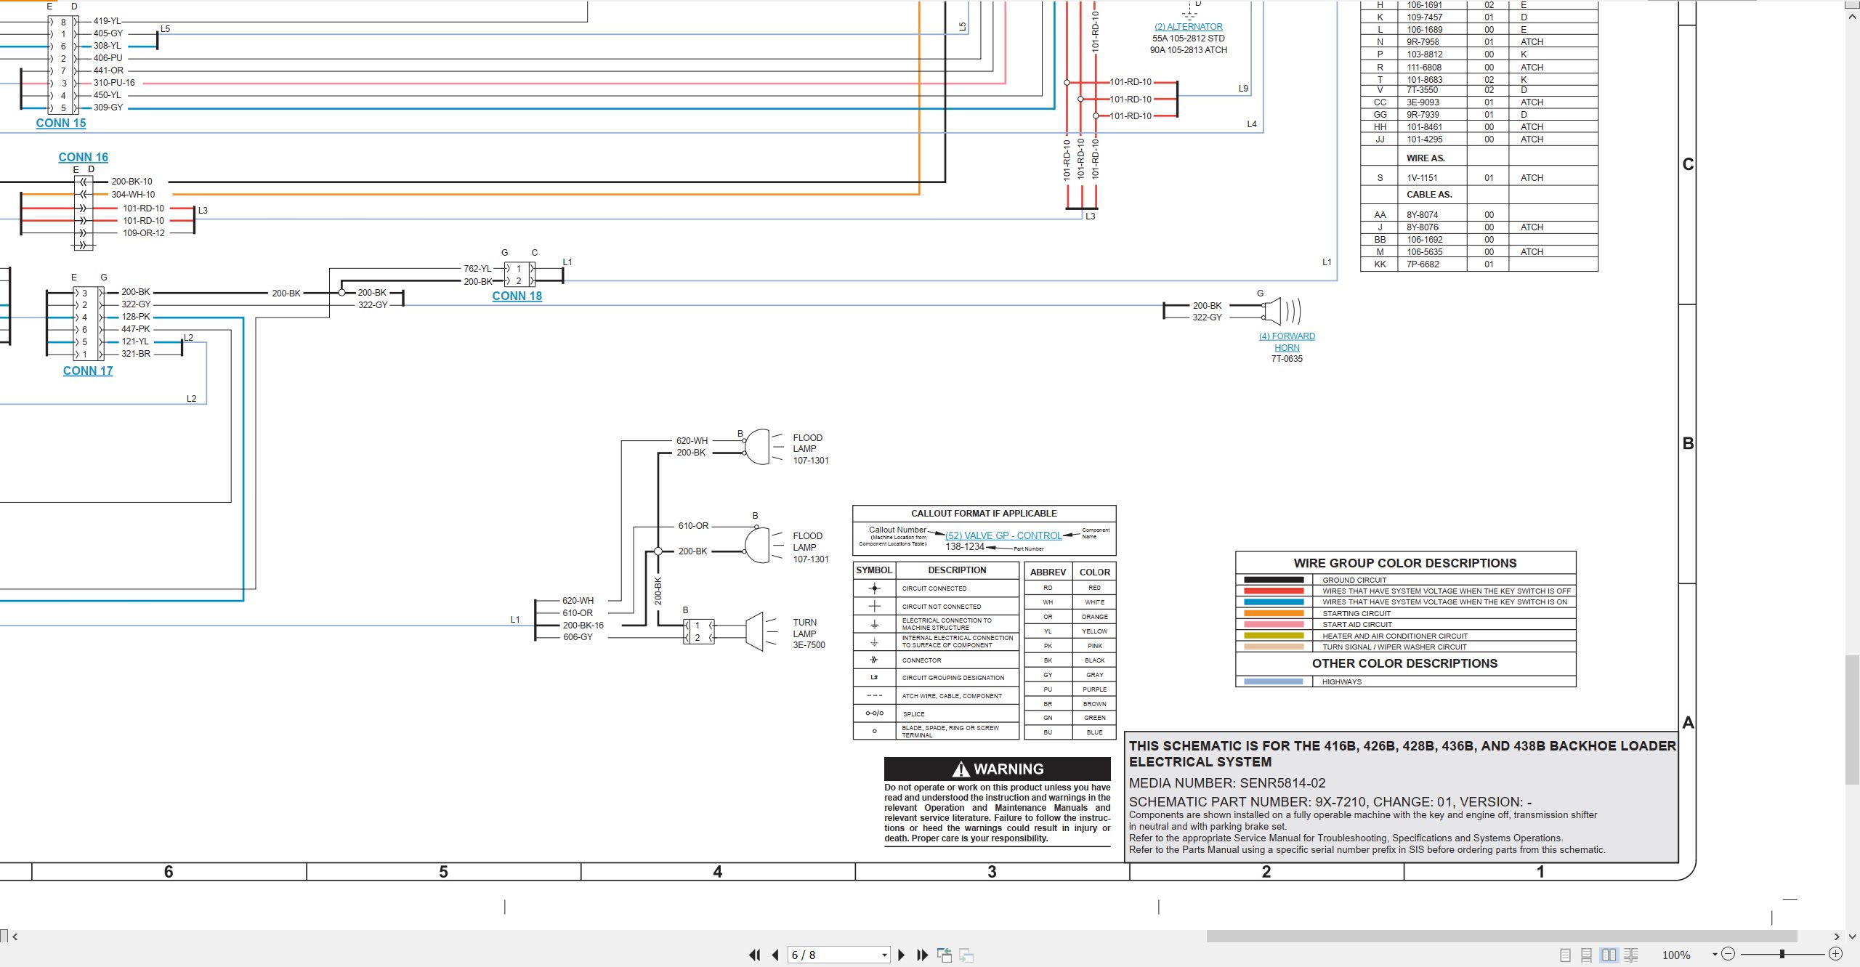Click the WIRE GROUP COLOR DESCRIPTIONS heading
Viewport: 1860px width, 967px height.
click(1405, 563)
